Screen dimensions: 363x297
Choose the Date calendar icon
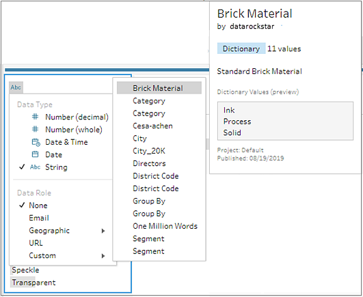(x=35, y=154)
